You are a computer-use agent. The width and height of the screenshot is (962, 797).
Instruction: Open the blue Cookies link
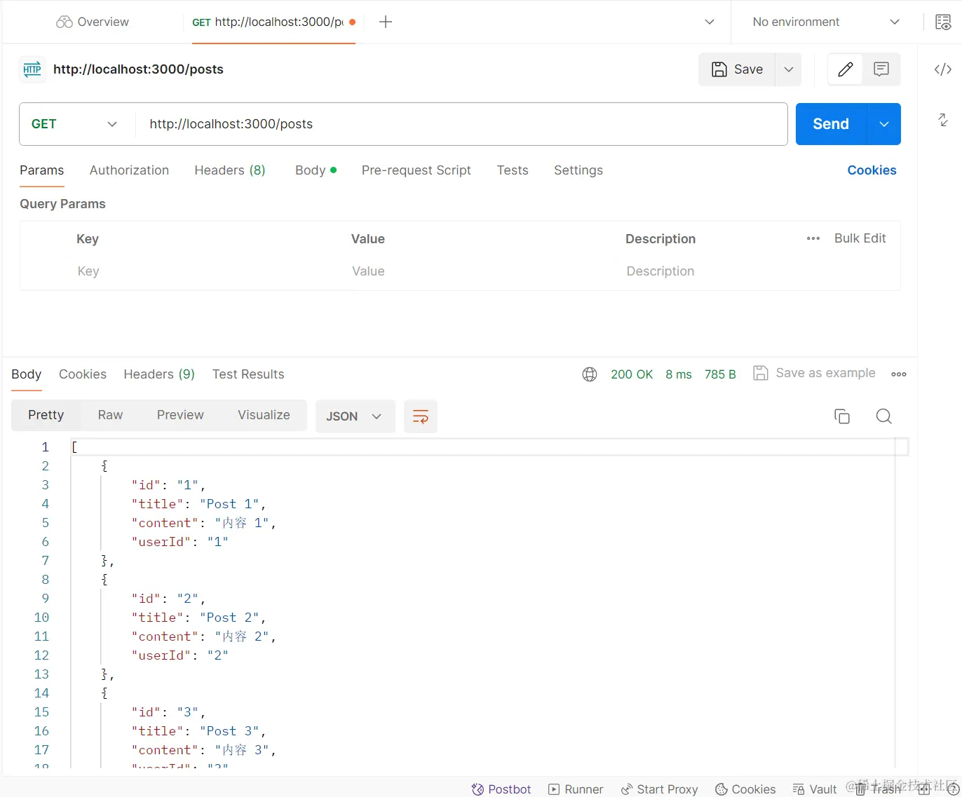click(x=872, y=170)
